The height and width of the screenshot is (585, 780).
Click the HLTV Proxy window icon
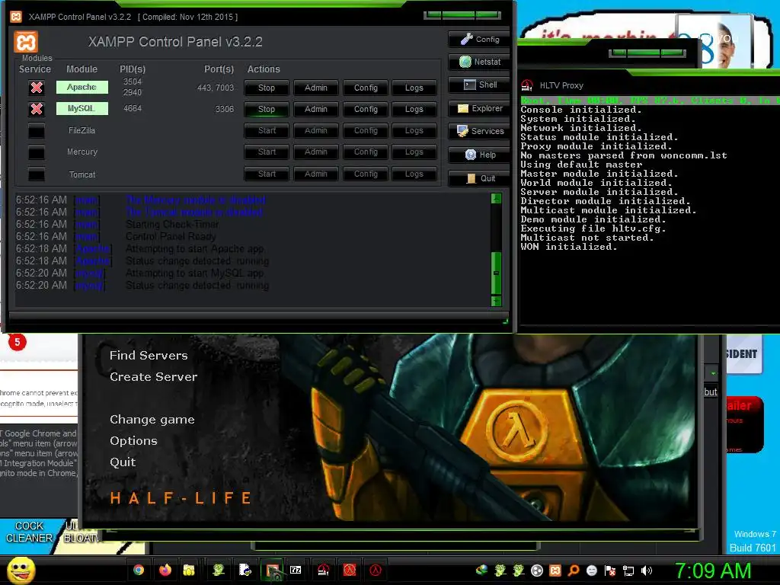[x=527, y=85]
